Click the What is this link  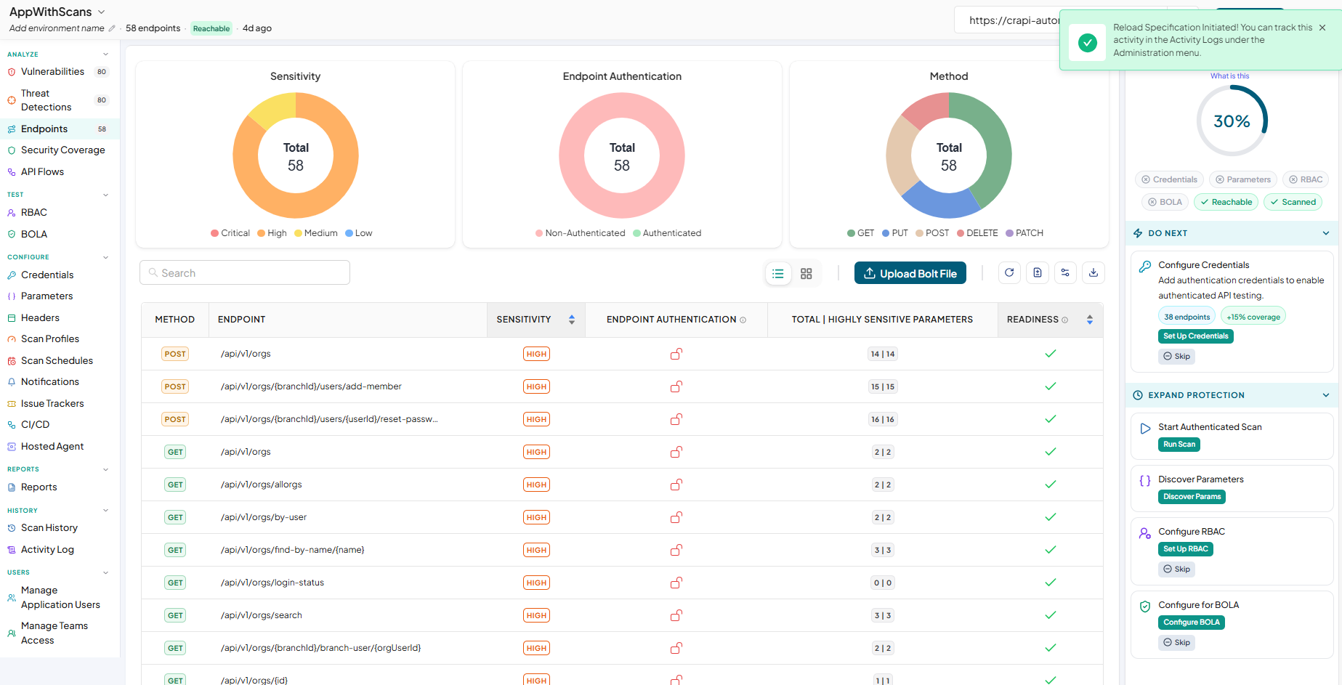tap(1229, 76)
